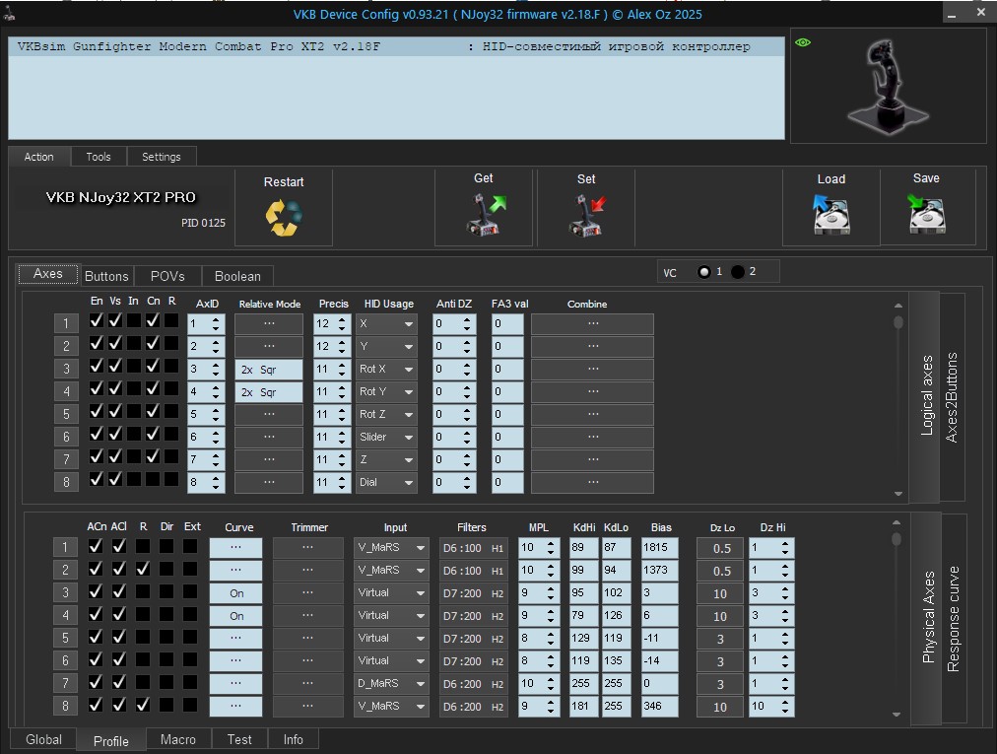Click KdLo field showing 126
The height and width of the screenshot is (754, 997).
pyautogui.click(x=616, y=615)
